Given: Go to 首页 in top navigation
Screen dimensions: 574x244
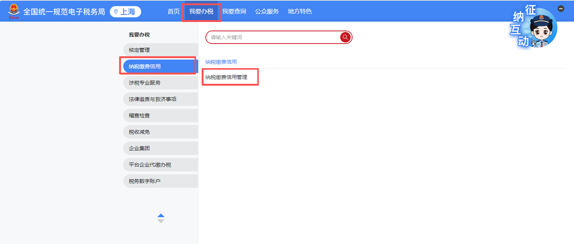Looking at the screenshot, I should (x=174, y=12).
